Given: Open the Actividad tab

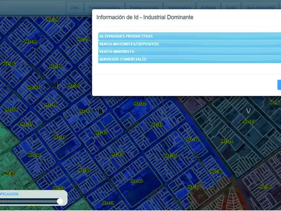Looking at the screenshot, I should 208,8.
